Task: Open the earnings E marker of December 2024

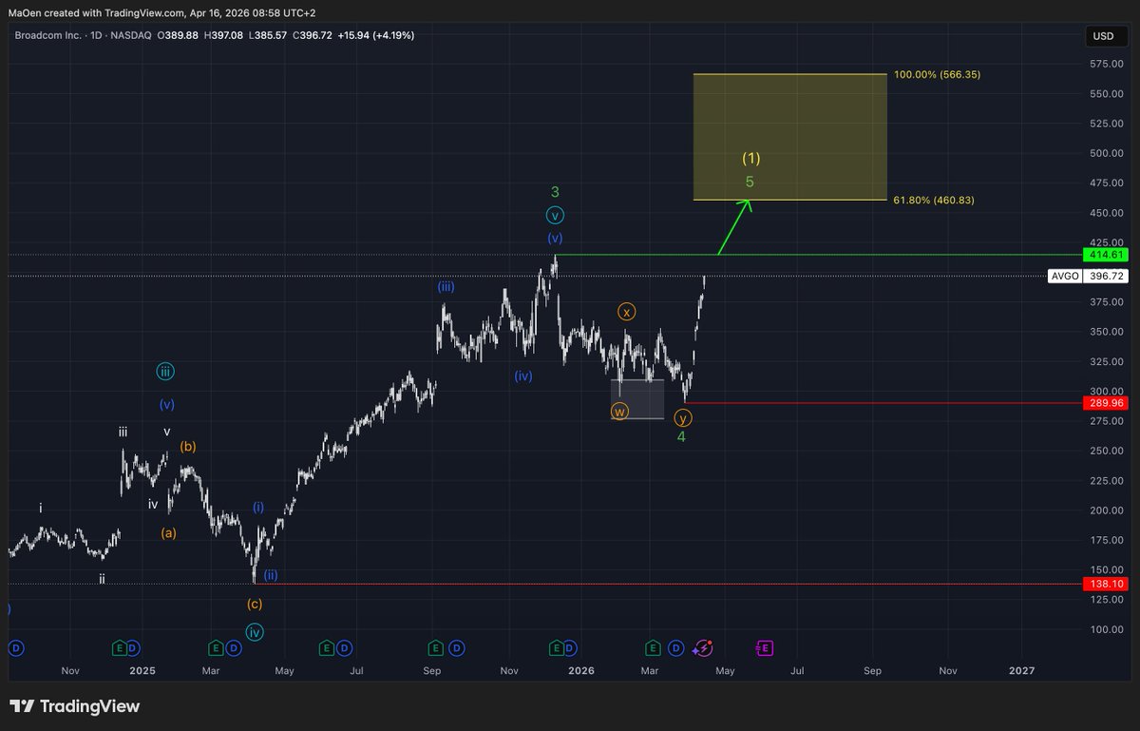Action: [119, 648]
